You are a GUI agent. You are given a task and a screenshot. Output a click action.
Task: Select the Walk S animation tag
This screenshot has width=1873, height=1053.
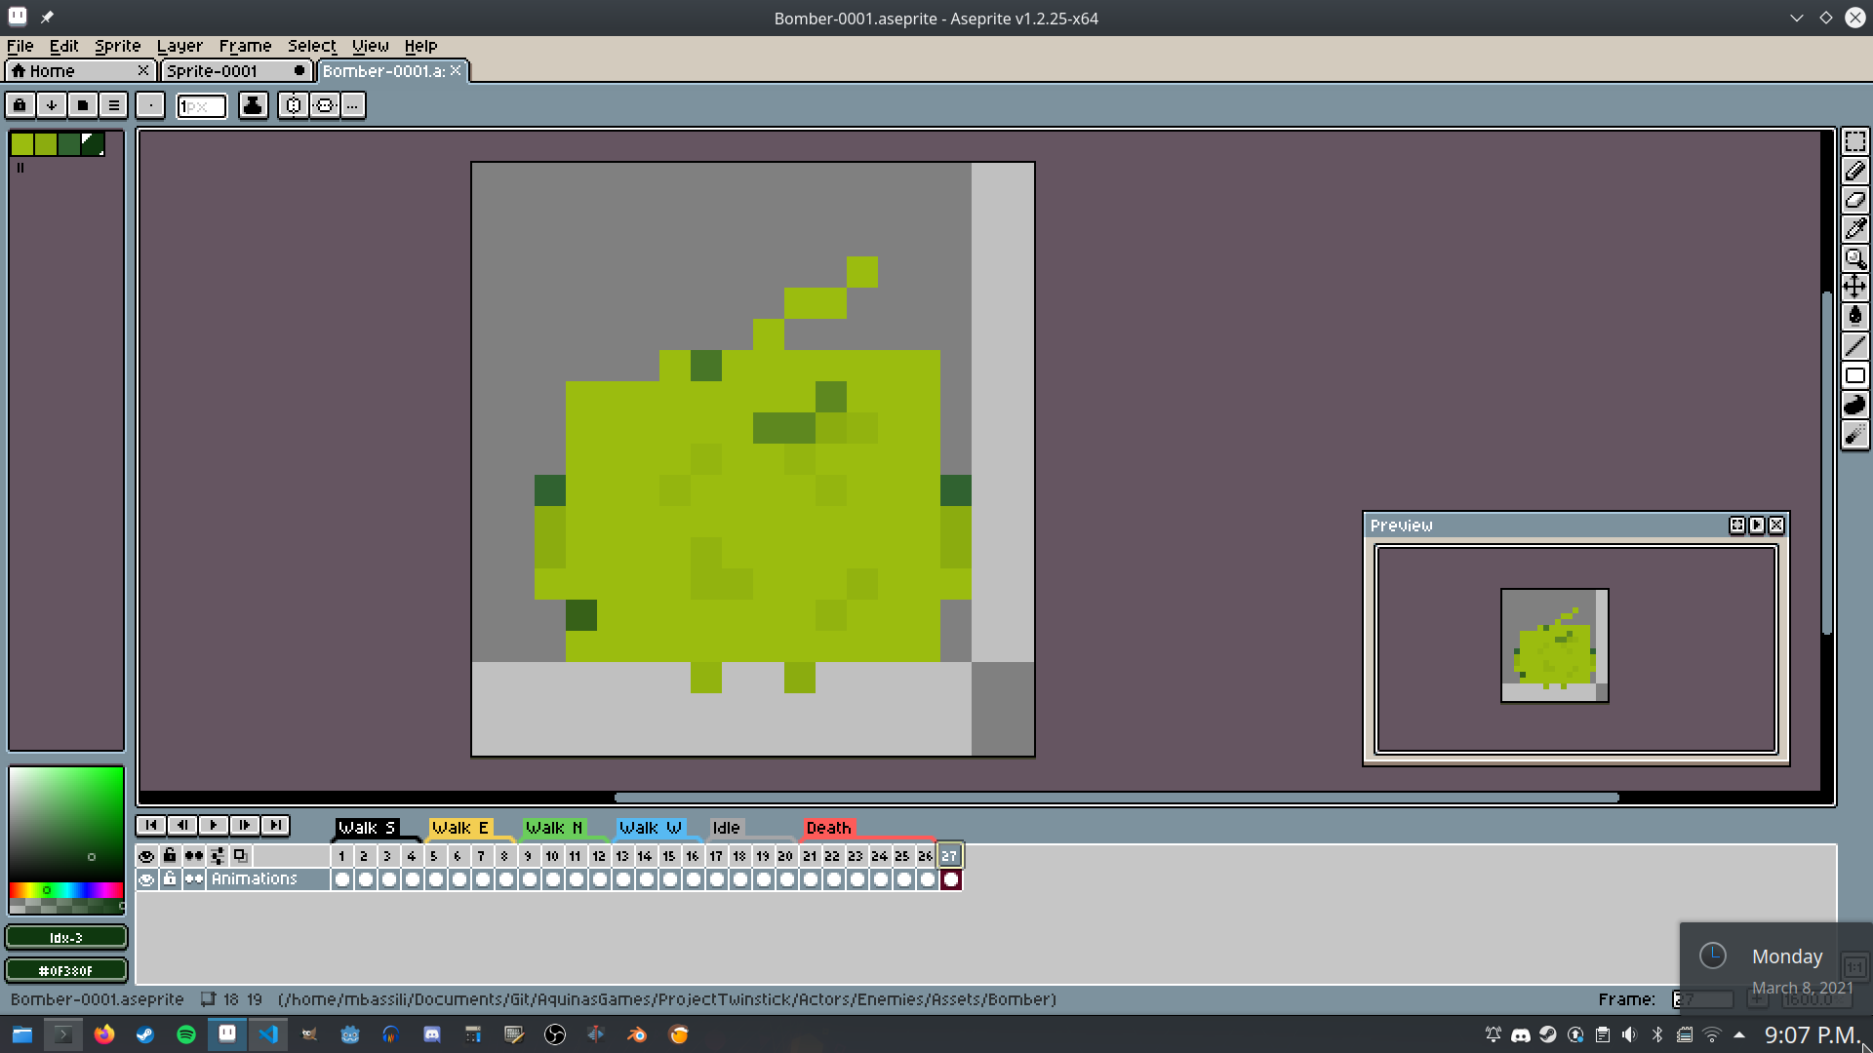[x=367, y=828]
